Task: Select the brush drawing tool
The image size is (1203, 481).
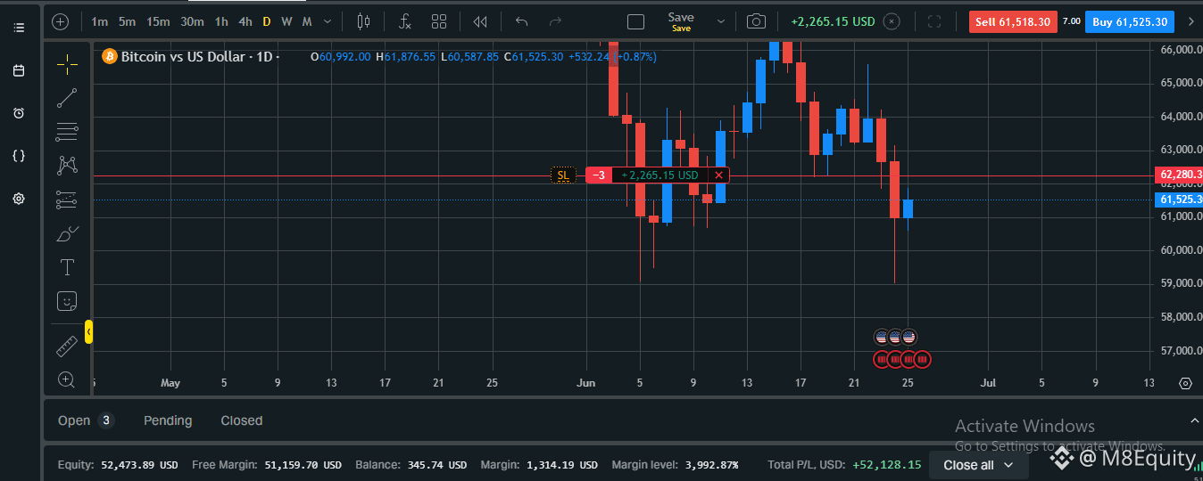Action: point(67,234)
